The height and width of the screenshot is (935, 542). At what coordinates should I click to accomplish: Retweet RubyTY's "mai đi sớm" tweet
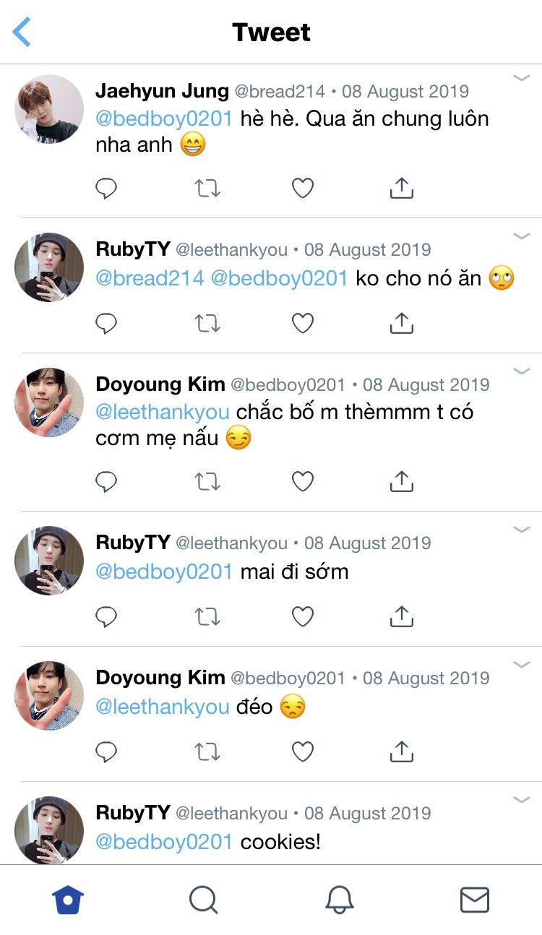(x=207, y=616)
